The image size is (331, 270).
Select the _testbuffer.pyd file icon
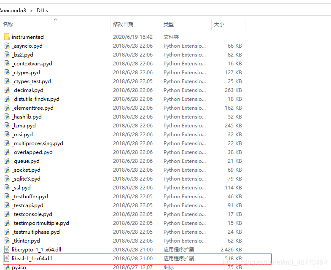pos(7,197)
